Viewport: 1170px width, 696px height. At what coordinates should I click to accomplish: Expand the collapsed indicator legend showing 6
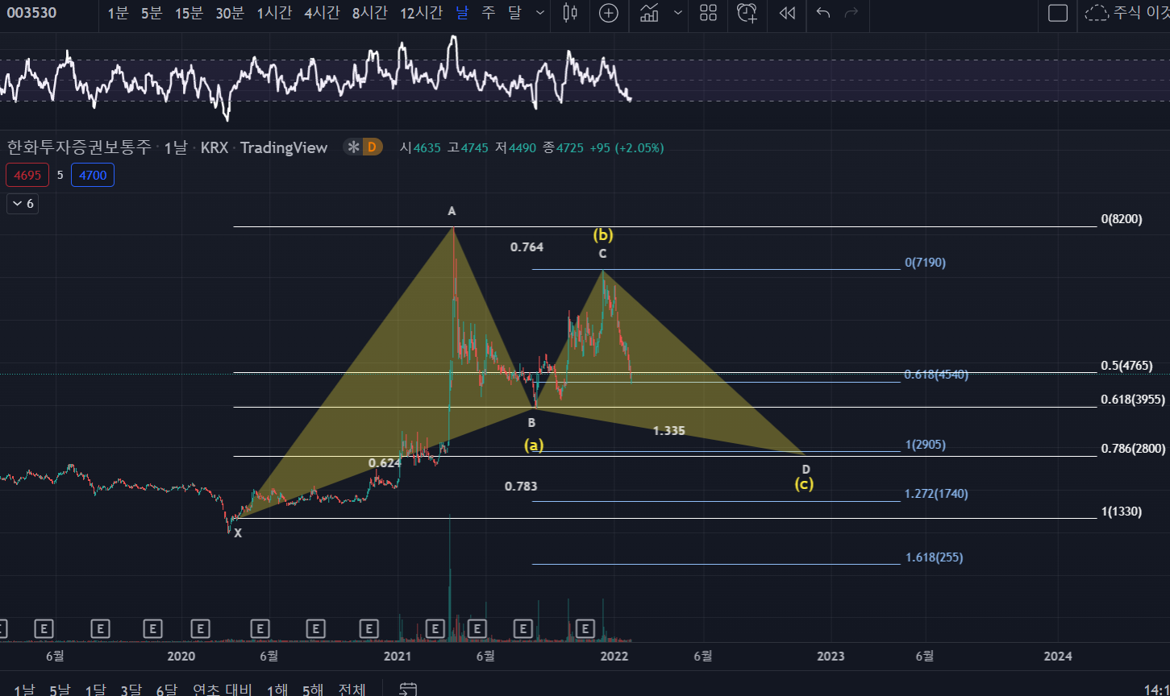point(22,204)
